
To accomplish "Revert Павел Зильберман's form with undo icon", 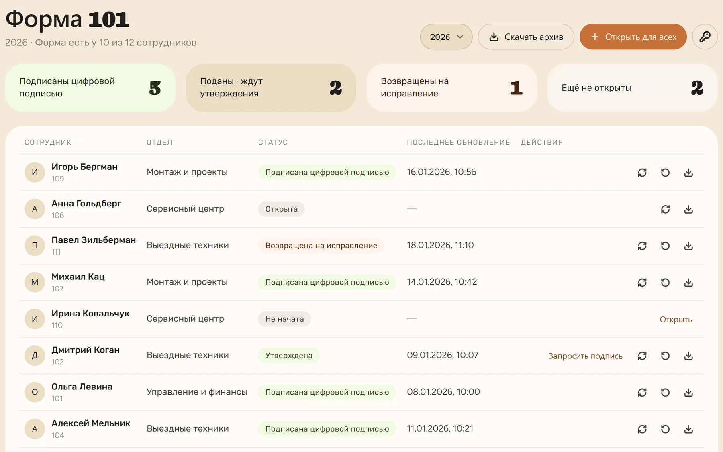I will 665,246.
